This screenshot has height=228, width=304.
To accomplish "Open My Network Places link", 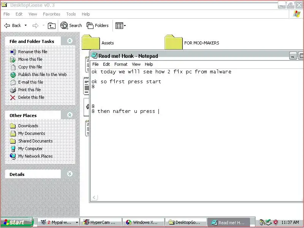I will 35,156.
